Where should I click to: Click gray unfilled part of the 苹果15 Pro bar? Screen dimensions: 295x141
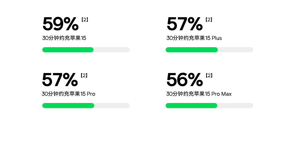(112, 105)
